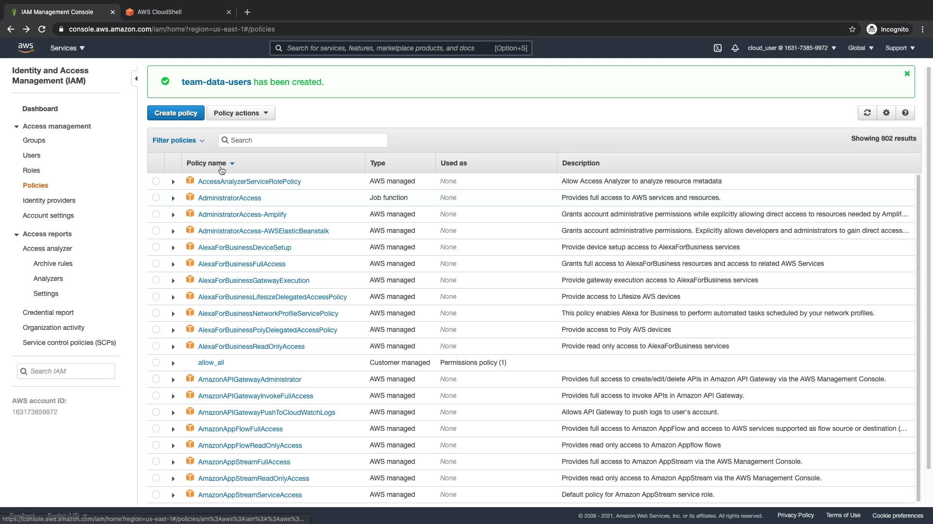
Task: Collapse the IAM sidebar navigation arrow
Action: click(136, 79)
